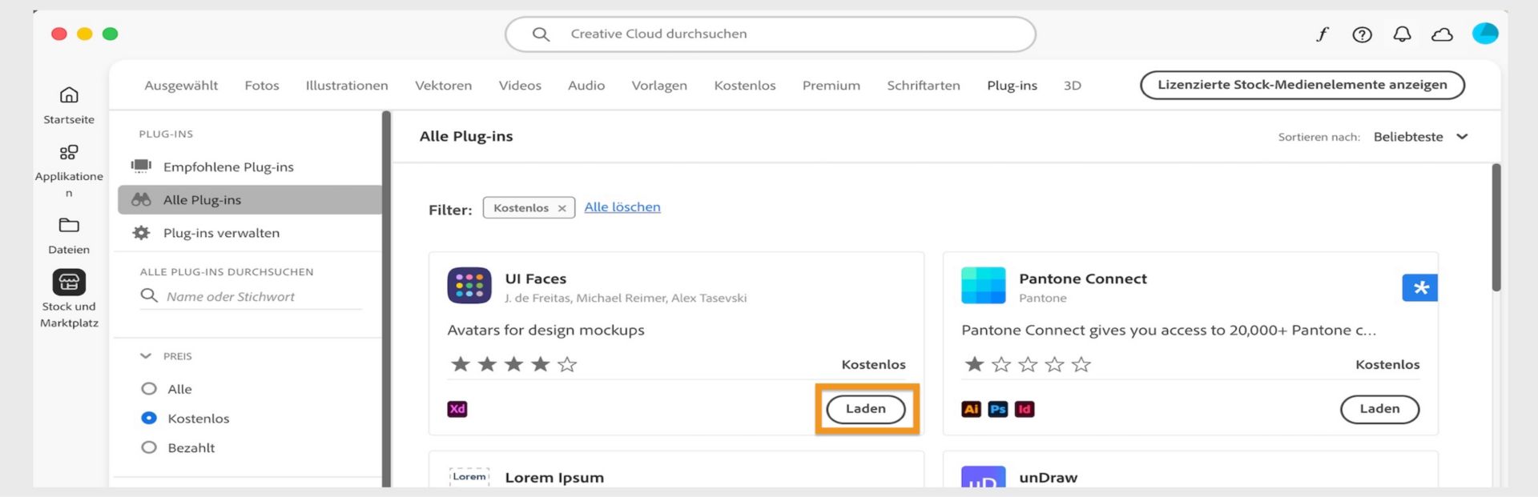Click the Creative Cloud durchsuchen search field

click(771, 34)
